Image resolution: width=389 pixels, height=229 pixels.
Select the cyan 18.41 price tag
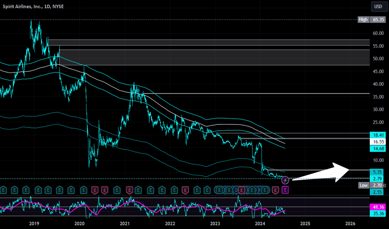(x=378, y=135)
